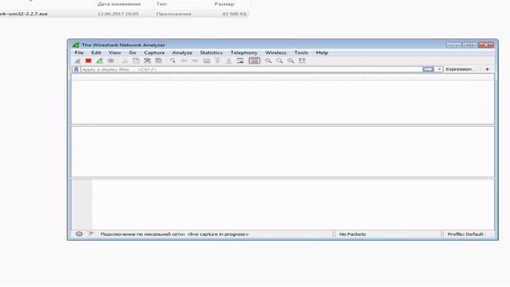Screen dimensions: 510x287
Task: Go forward in packet history arrow
Action: 195,61
